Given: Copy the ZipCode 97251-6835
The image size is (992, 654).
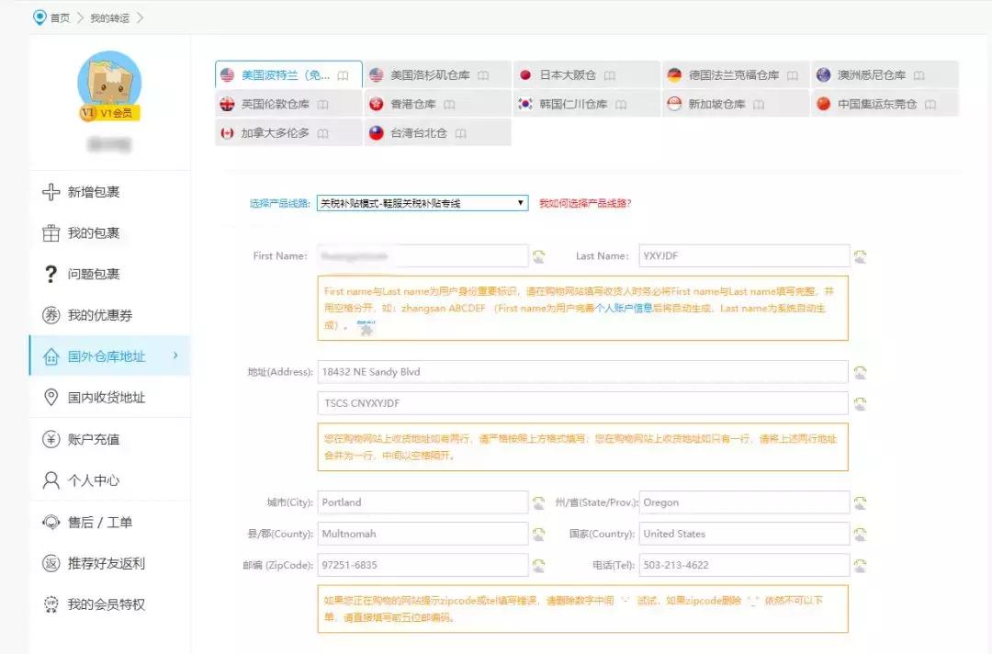Looking at the screenshot, I should (539, 565).
